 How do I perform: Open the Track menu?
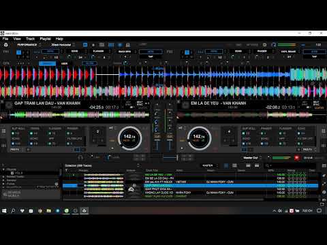(30, 39)
